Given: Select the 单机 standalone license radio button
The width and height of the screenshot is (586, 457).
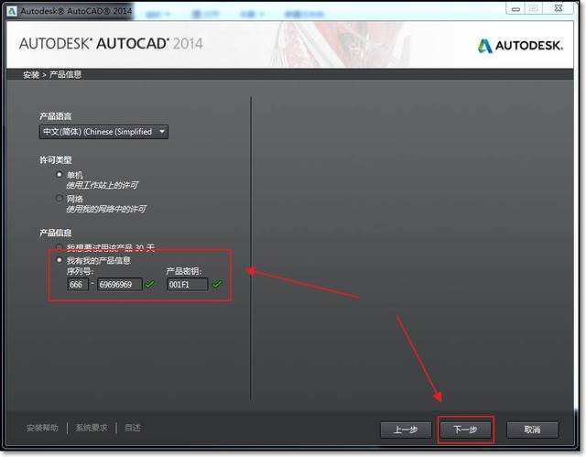Looking at the screenshot, I should click(x=59, y=175).
